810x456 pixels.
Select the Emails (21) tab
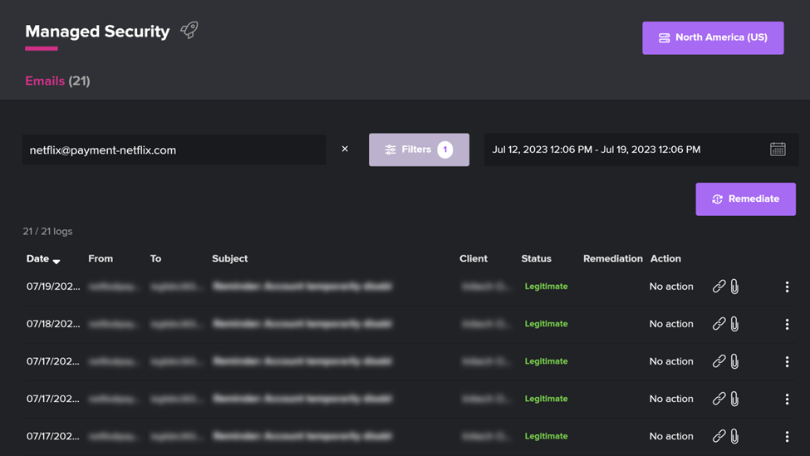pos(57,81)
